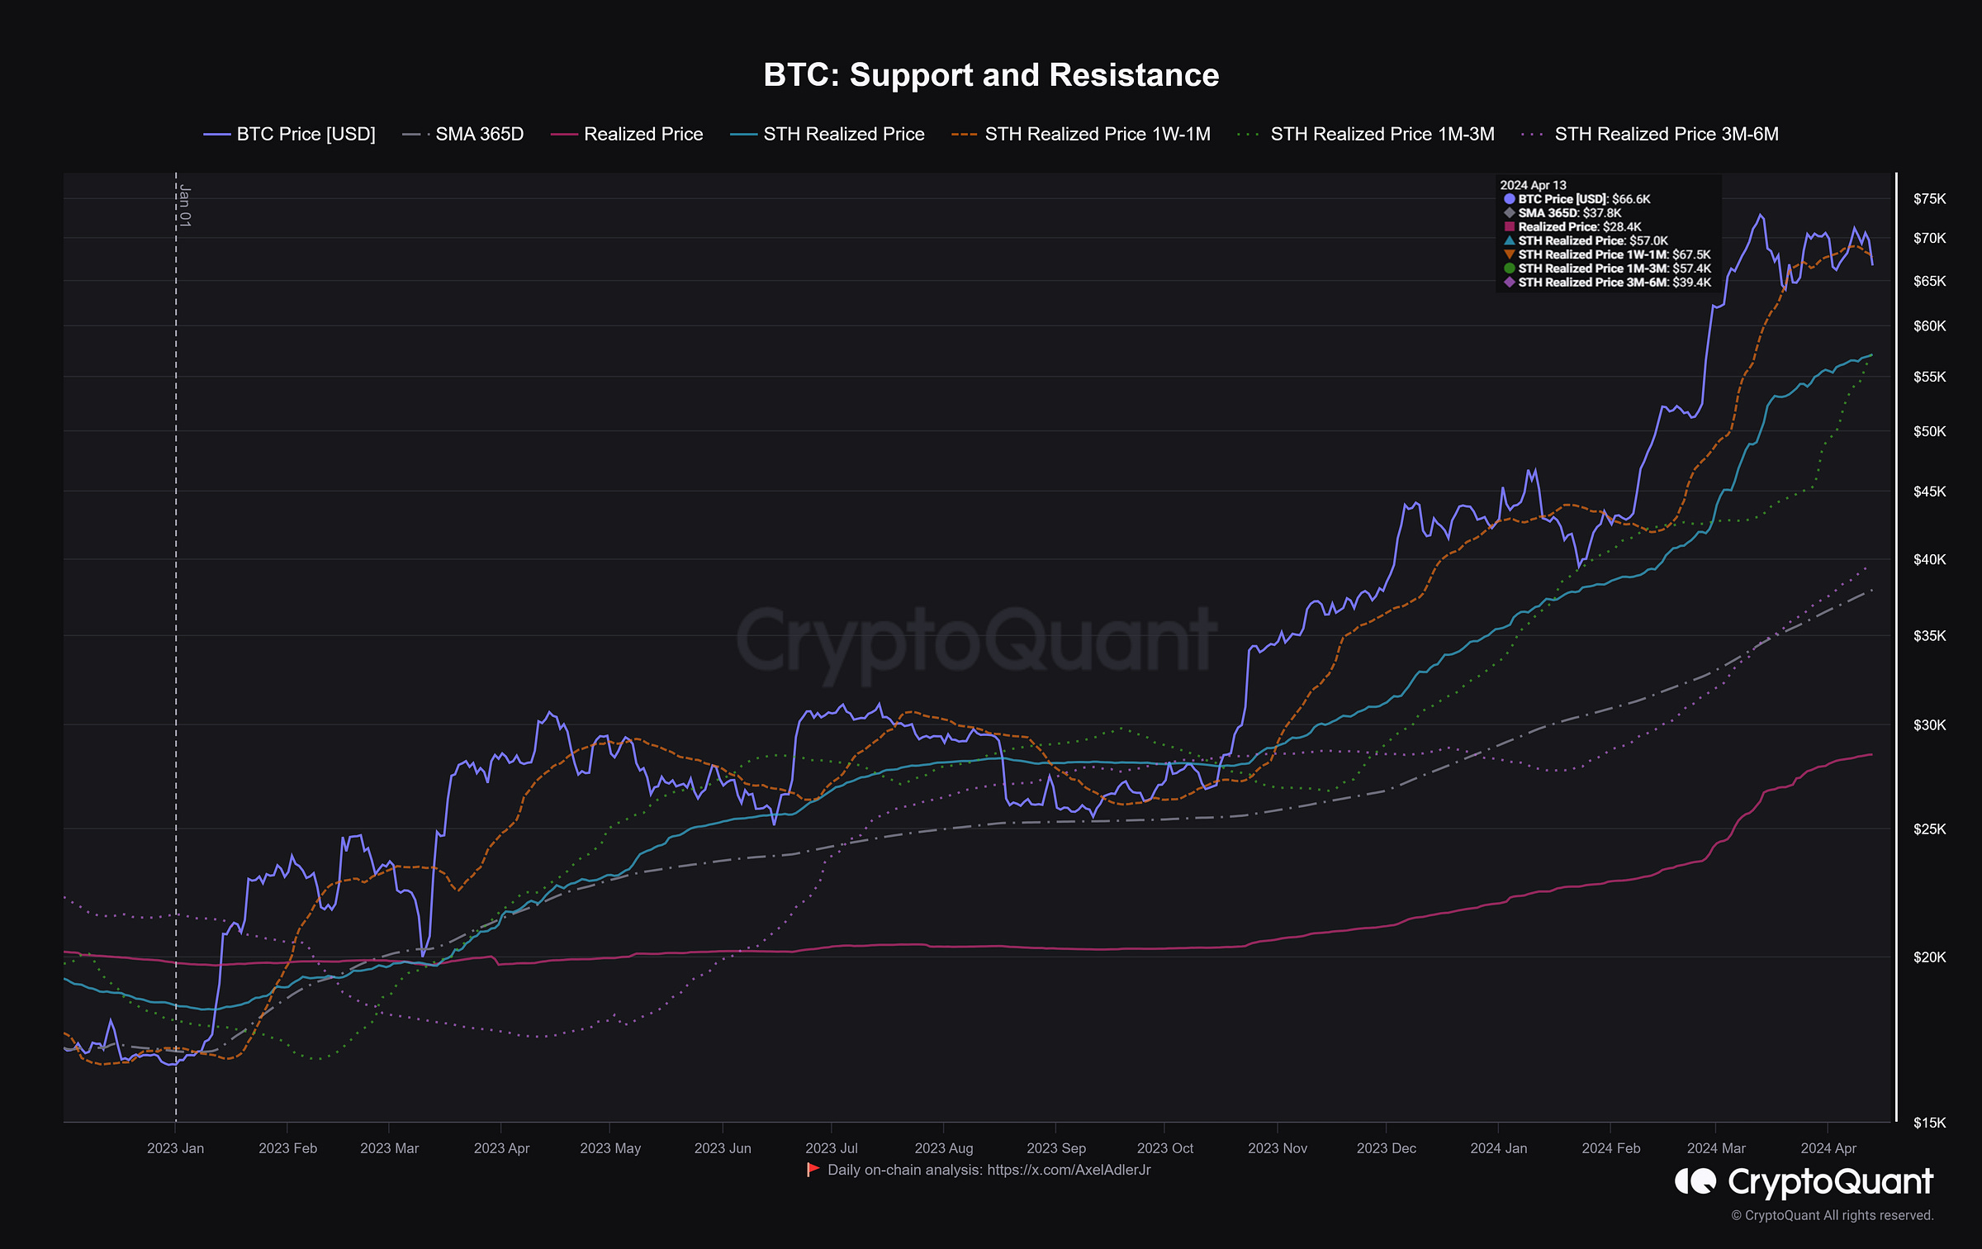Open the x.com/AxelAdlerJr analysis link
The image size is (1982, 1249).
point(1069,1170)
